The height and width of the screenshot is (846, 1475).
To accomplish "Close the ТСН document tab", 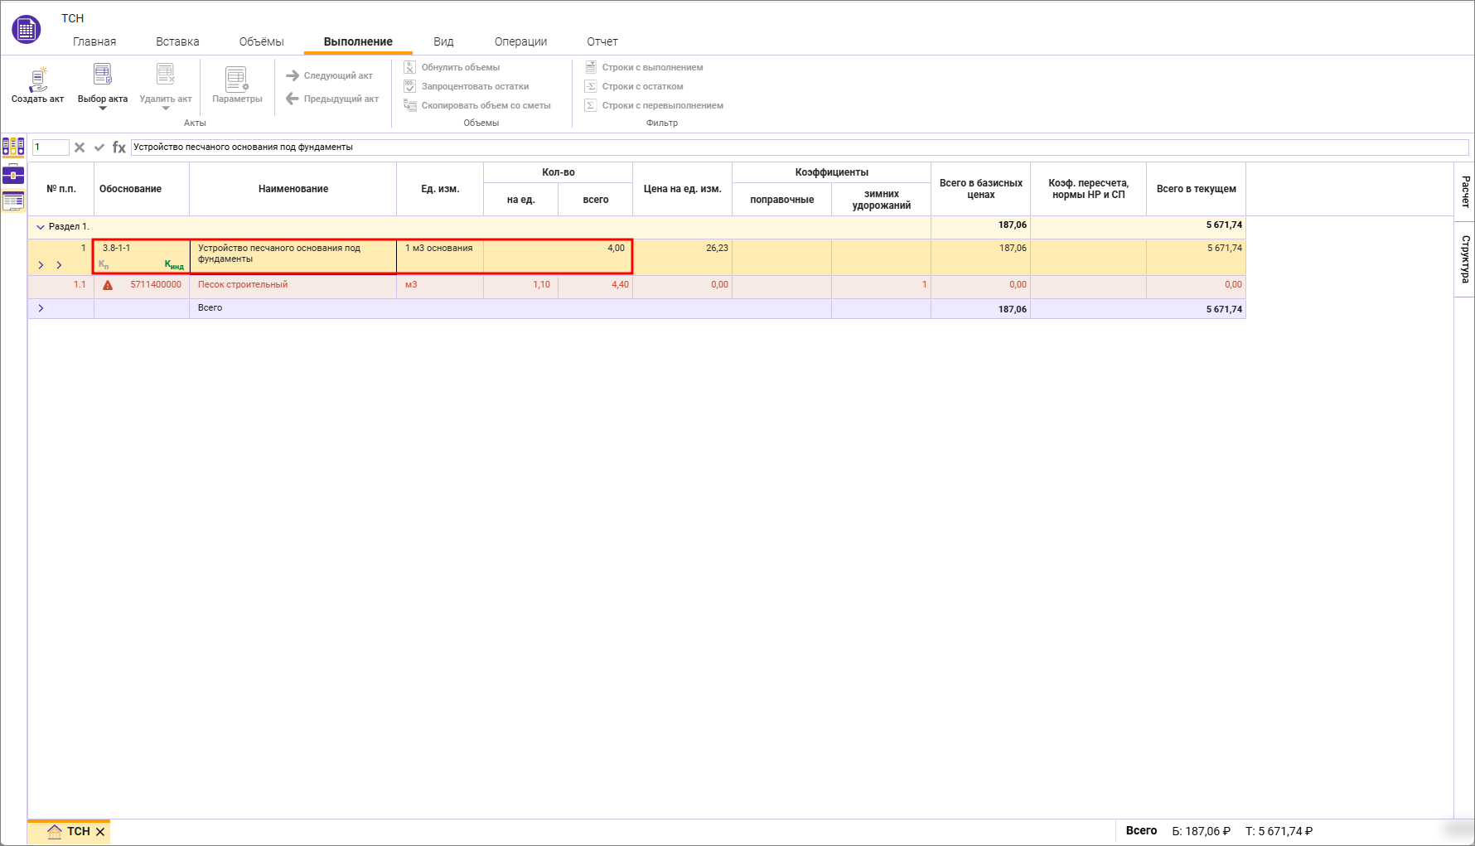I will [100, 832].
